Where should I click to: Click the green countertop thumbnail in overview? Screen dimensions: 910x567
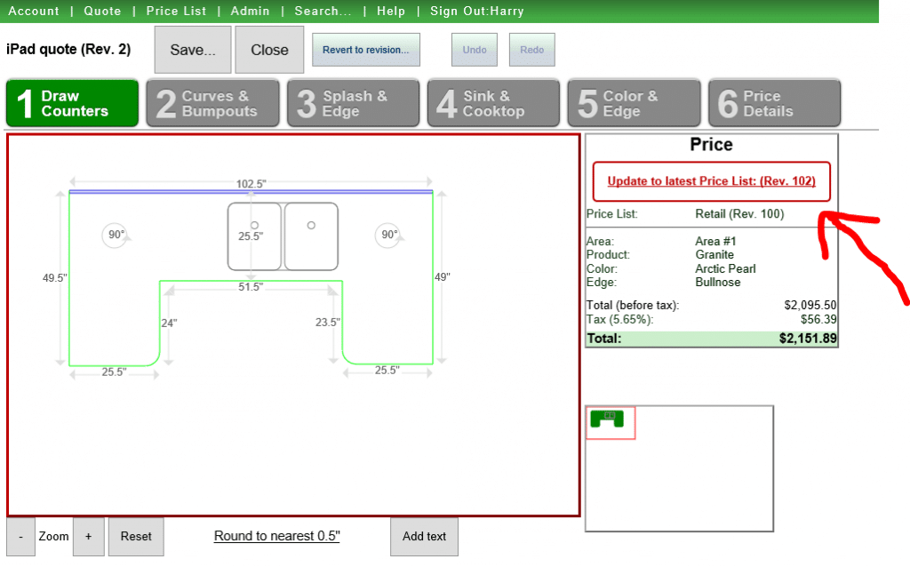tap(607, 418)
